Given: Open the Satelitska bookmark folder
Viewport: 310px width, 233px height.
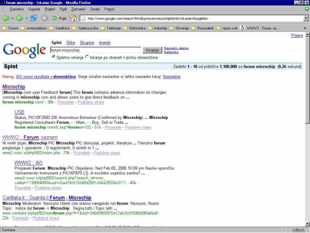Looking at the screenshot, I should [x=59, y=28].
